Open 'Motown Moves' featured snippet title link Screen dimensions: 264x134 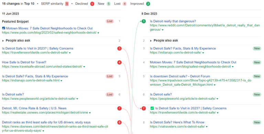click(49, 28)
